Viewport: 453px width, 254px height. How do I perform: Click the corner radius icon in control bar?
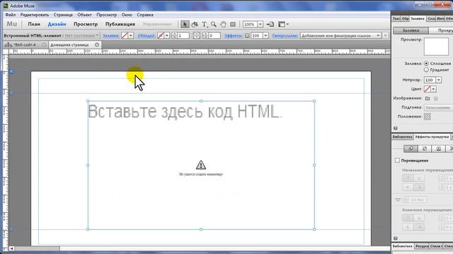tap(196, 35)
